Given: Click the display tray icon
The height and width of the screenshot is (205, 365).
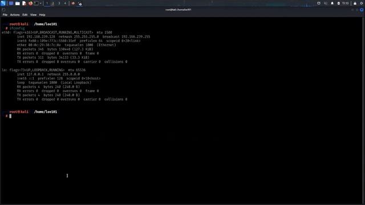Looking at the screenshot, I should (x=319, y=3).
